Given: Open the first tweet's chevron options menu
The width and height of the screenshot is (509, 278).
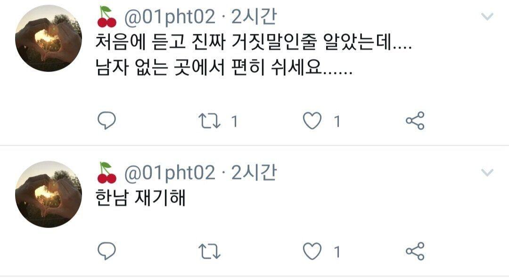Looking at the screenshot, I should (x=487, y=16).
